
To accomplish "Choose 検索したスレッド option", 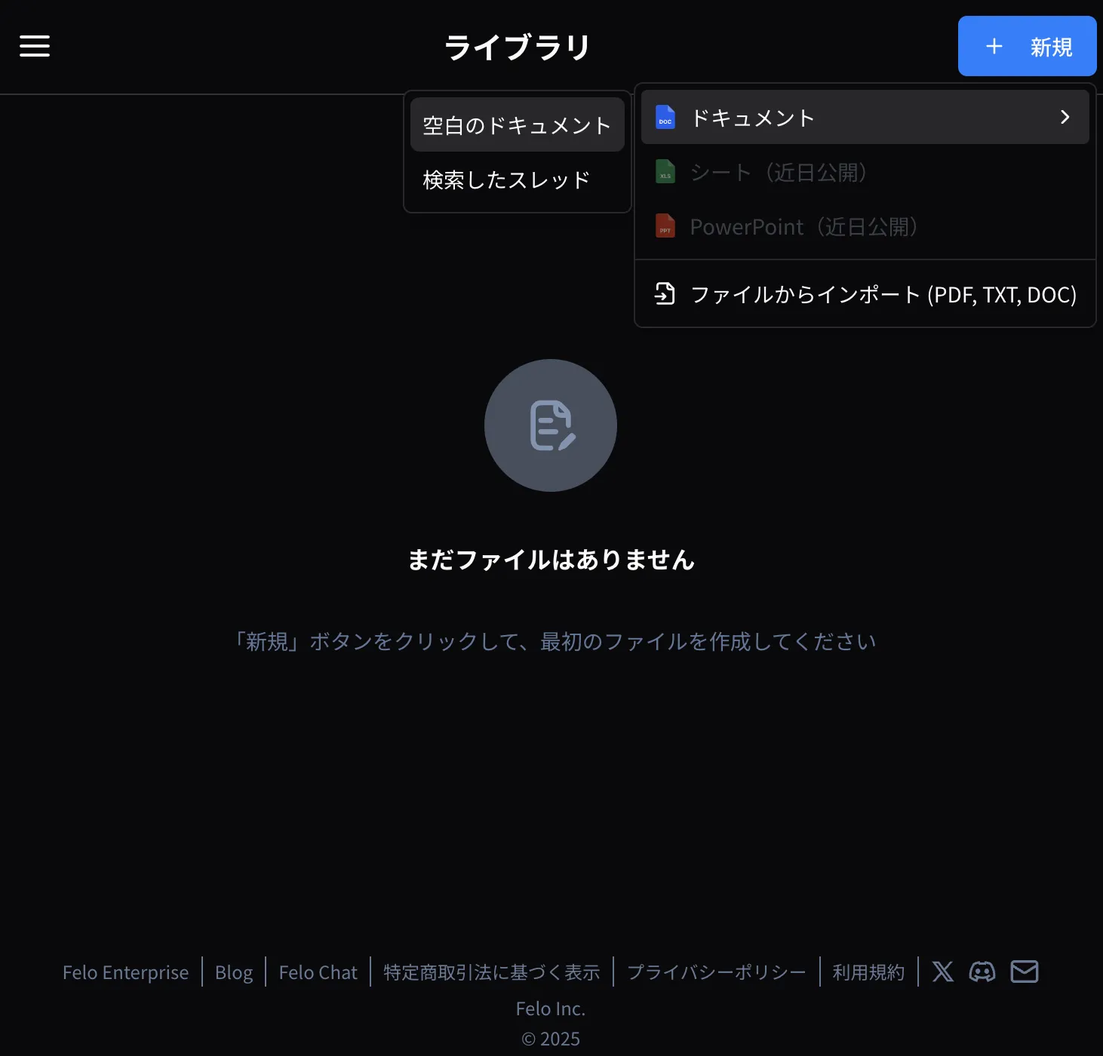I will tap(506, 180).
